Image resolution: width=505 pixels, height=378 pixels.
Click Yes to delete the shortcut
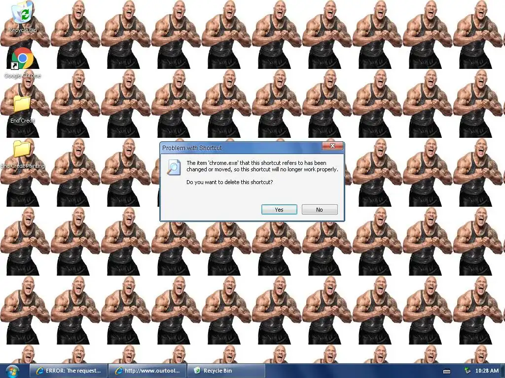pyautogui.click(x=279, y=210)
